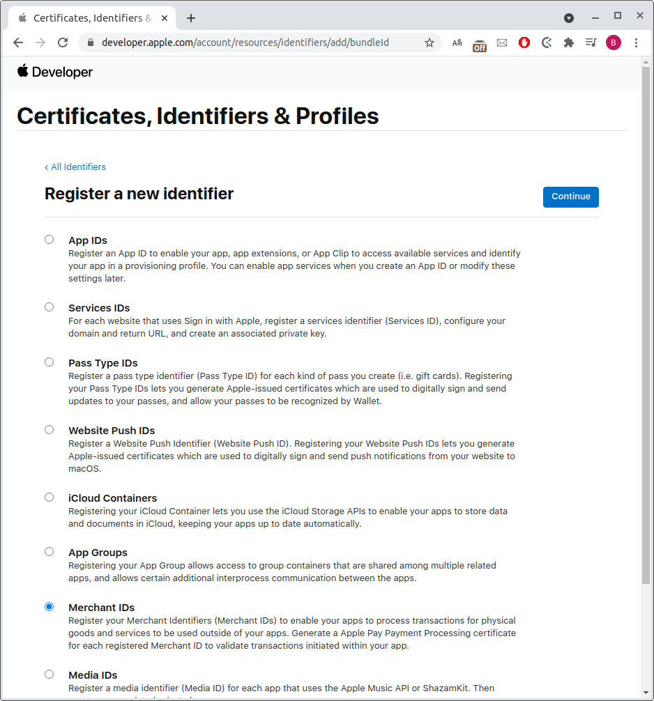Reload the page
The image size is (654, 701).
(63, 43)
